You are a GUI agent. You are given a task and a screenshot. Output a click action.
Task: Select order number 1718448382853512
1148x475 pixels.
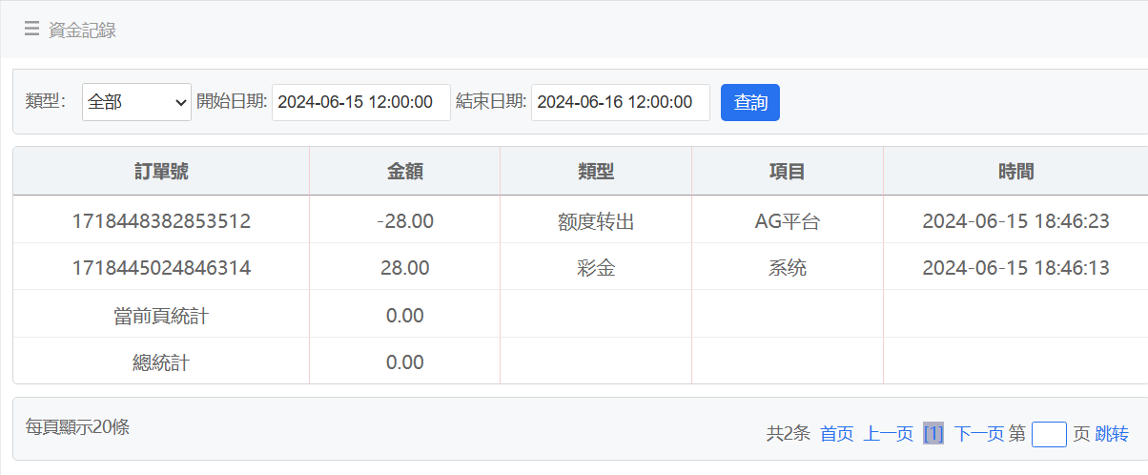161,221
